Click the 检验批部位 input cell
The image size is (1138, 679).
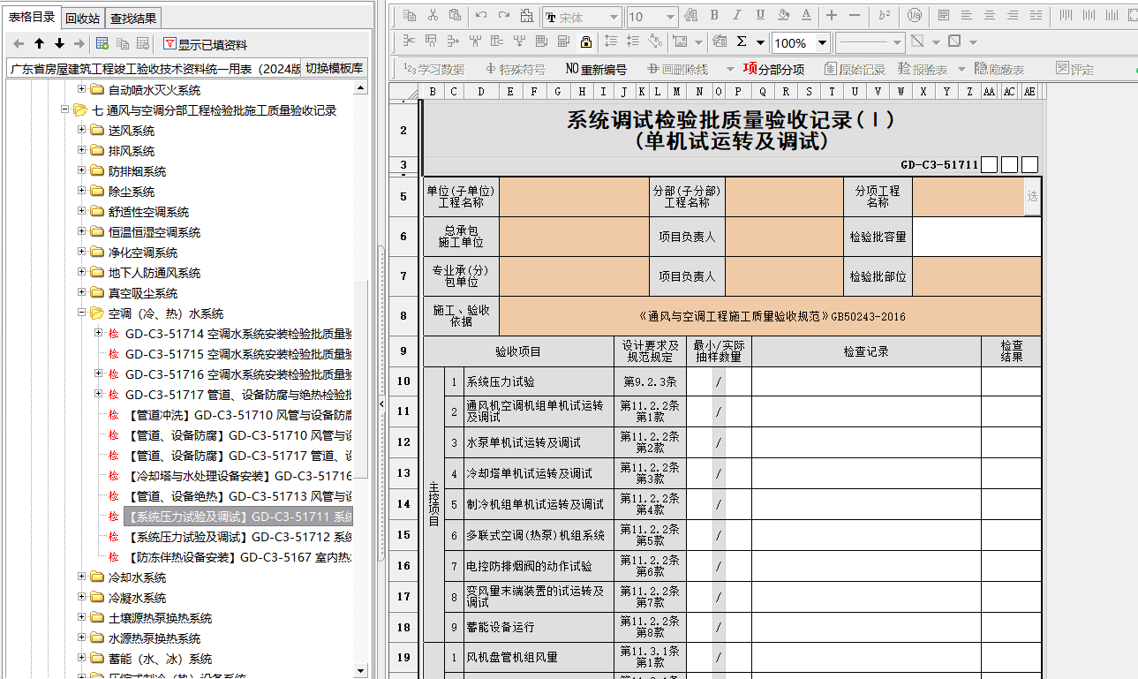click(976, 276)
